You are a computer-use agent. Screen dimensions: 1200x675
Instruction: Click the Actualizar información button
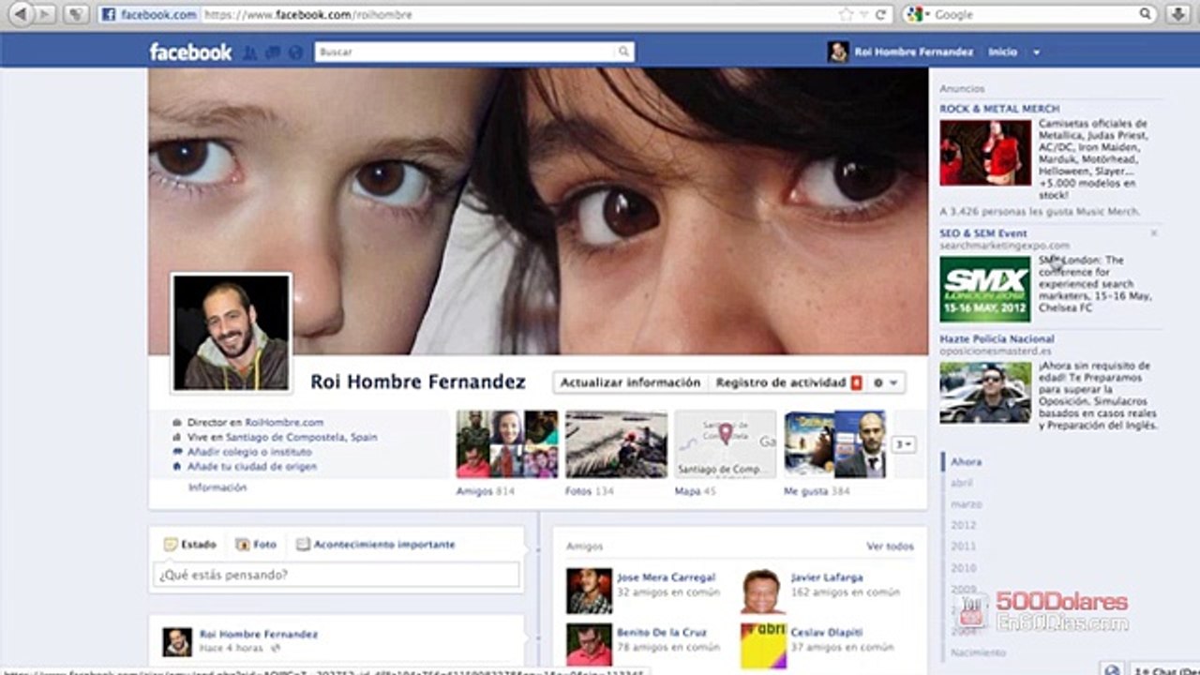[x=630, y=382]
